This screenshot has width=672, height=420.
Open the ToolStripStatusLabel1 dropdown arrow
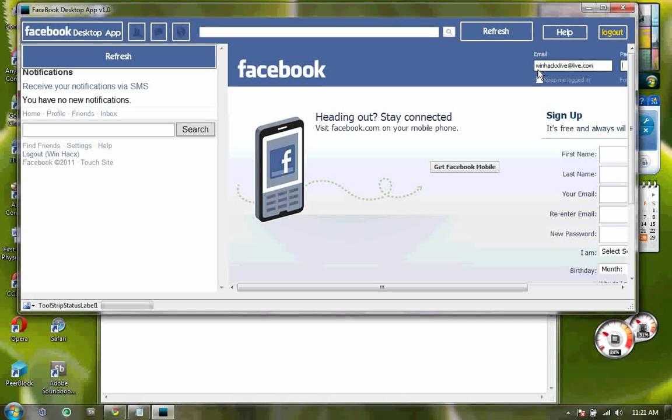coord(33,305)
